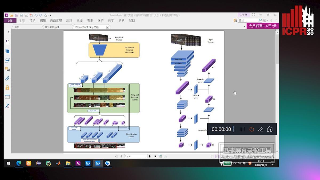Image resolution: width=320 pixels, height=180 pixels.
Task: Open the Windows Start menu
Action: pyautogui.click(x=9, y=163)
